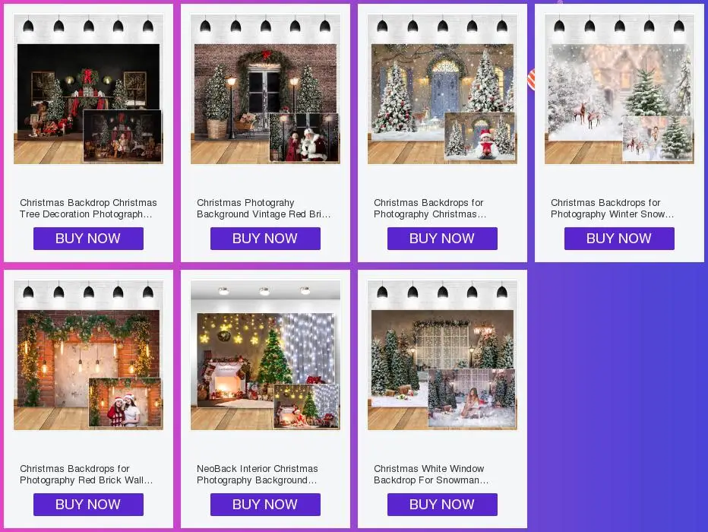Screen dimensions: 708x532
Task: Open the Photography Red Brick Wall title link
Action: coord(87,474)
